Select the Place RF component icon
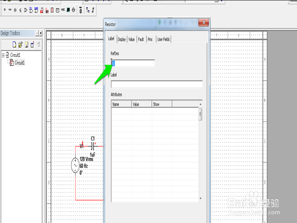 73,10
